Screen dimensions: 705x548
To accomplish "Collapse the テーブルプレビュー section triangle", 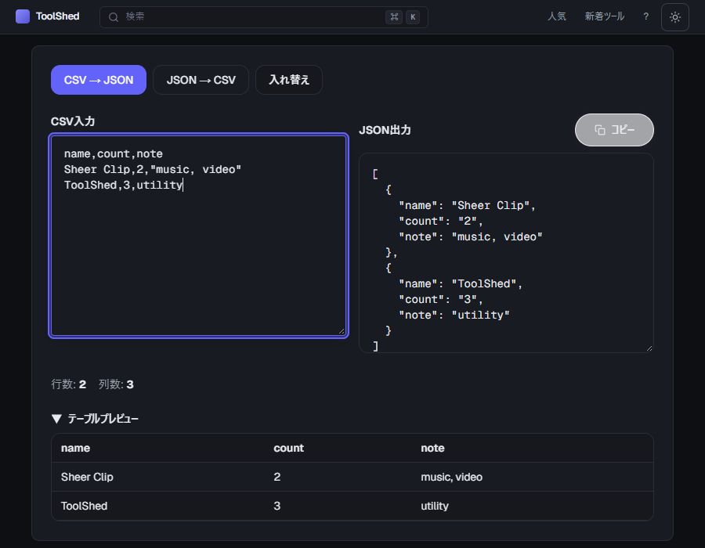I will [x=56, y=419].
